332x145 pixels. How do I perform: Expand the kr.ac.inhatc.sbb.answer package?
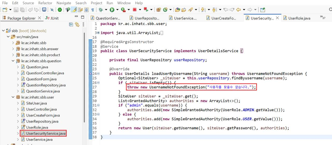[x=13, y=49]
